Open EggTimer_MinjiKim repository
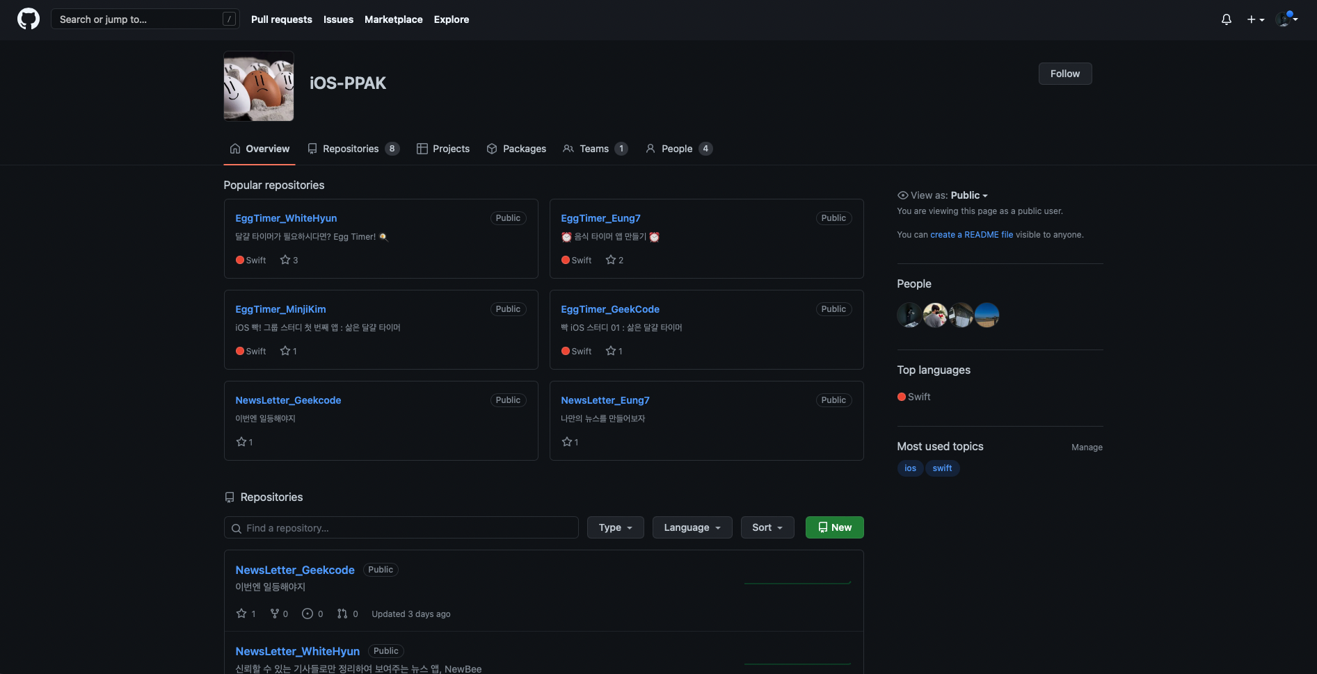1317x674 pixels. [x=280, y=309]
